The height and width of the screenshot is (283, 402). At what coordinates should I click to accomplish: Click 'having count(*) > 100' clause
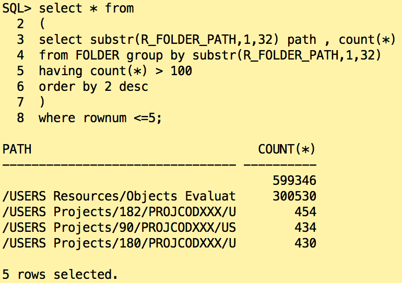click(115, 71)
